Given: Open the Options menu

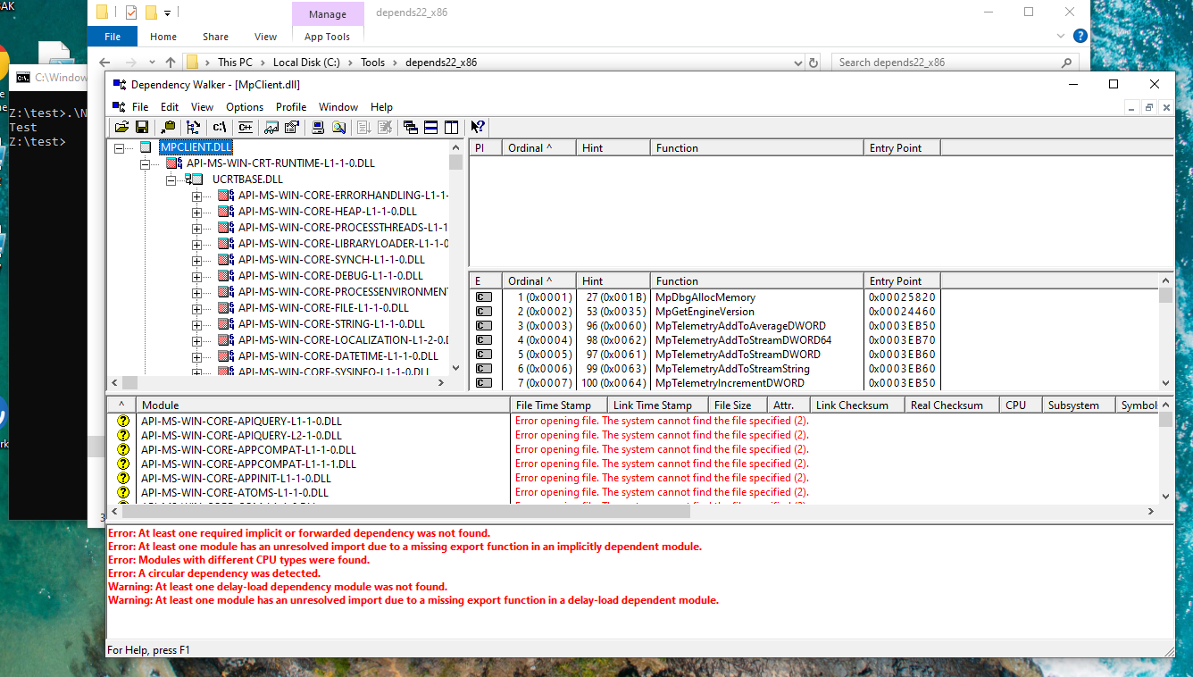Looking at the screenshot, I should (x=245, y=106).
